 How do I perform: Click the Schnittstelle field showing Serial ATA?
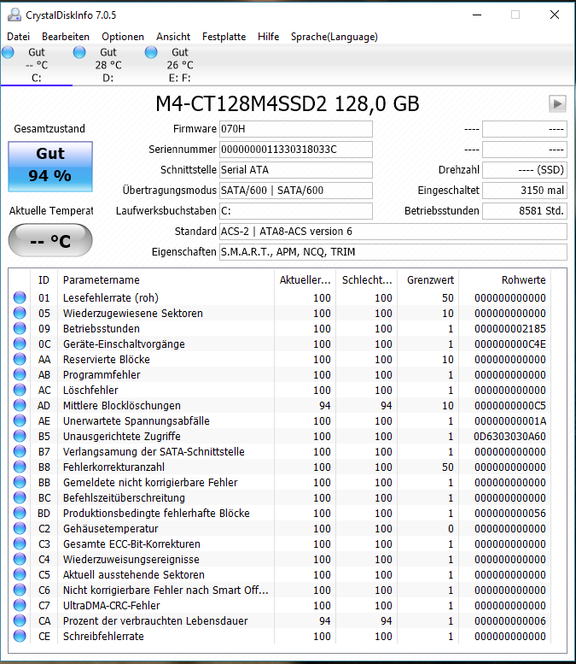coord(295,170)
